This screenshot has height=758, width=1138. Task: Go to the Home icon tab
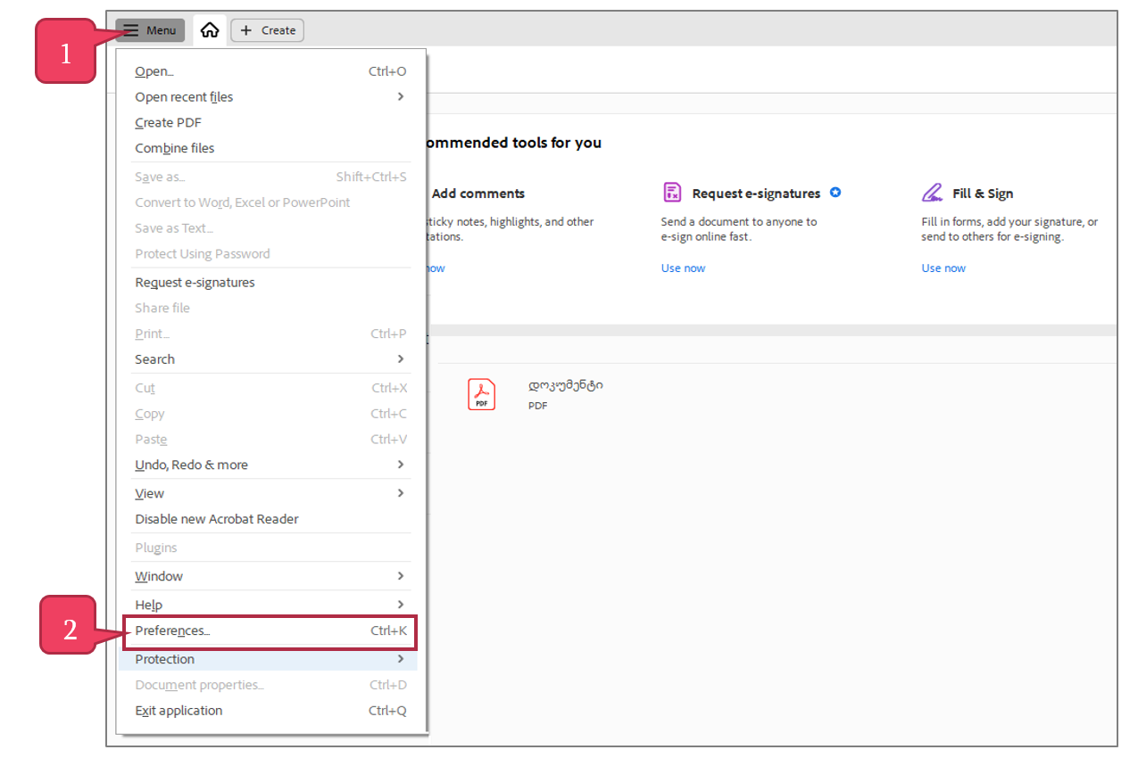[x=210, y=30]
